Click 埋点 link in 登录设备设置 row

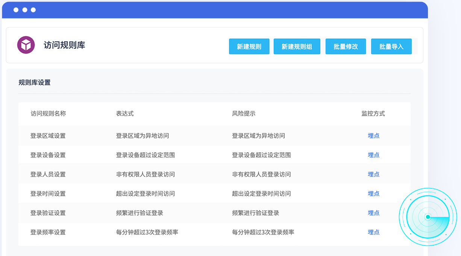pyautogui.click(x=373, y=155)
